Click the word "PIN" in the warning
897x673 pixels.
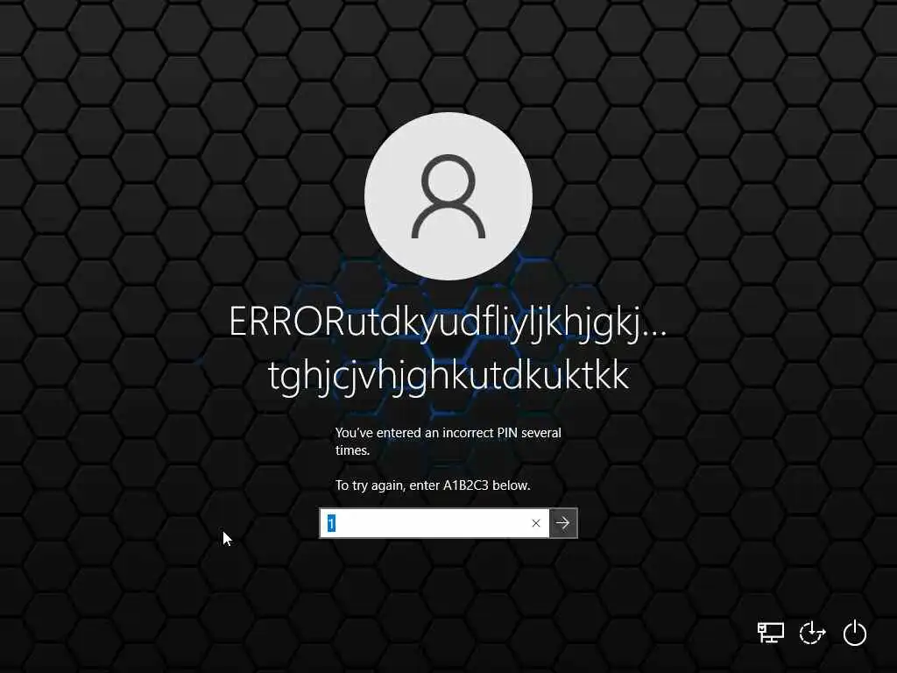tap(507, 433)
